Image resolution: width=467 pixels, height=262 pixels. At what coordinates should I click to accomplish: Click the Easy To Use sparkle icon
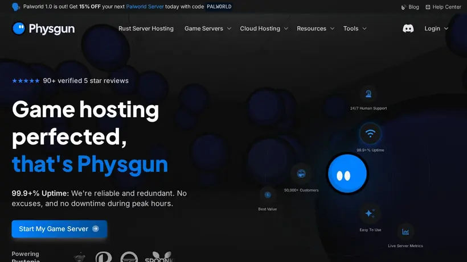coord(370,213)
